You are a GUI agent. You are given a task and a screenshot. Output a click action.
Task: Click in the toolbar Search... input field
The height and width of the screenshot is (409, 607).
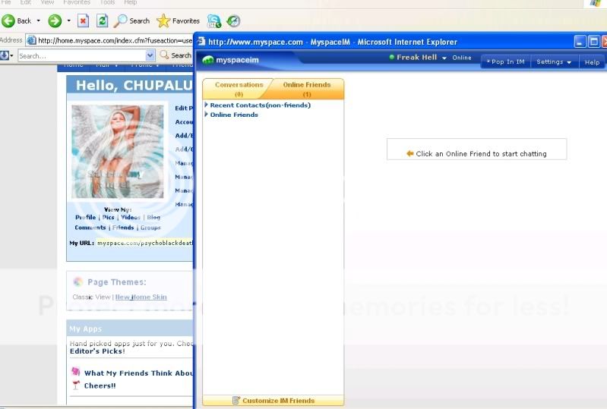tap(82, 55)
